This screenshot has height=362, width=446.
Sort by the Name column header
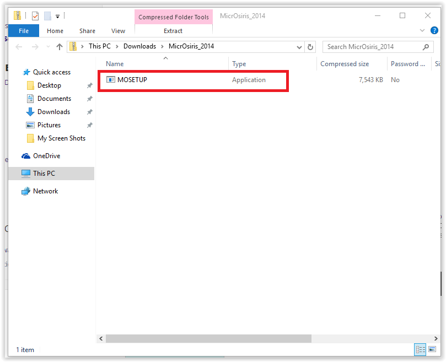click(x=115, y=64)
